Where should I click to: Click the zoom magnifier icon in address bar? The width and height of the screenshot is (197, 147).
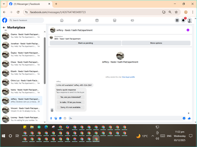pyautogui.click(x=170, y=12)
